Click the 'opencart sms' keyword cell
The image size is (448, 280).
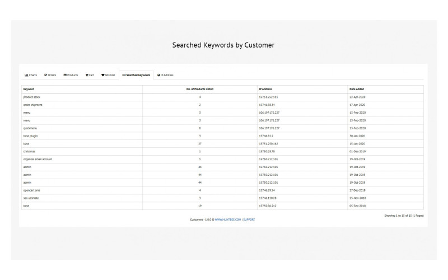[x=31, y=190]
